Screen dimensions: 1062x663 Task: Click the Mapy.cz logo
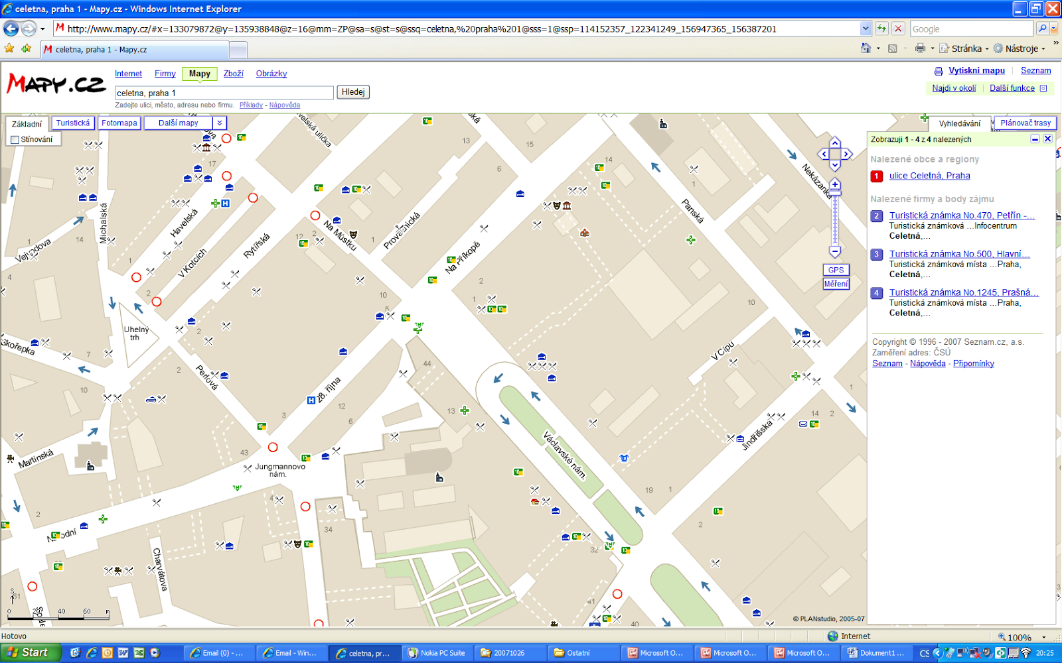point(56,84)
